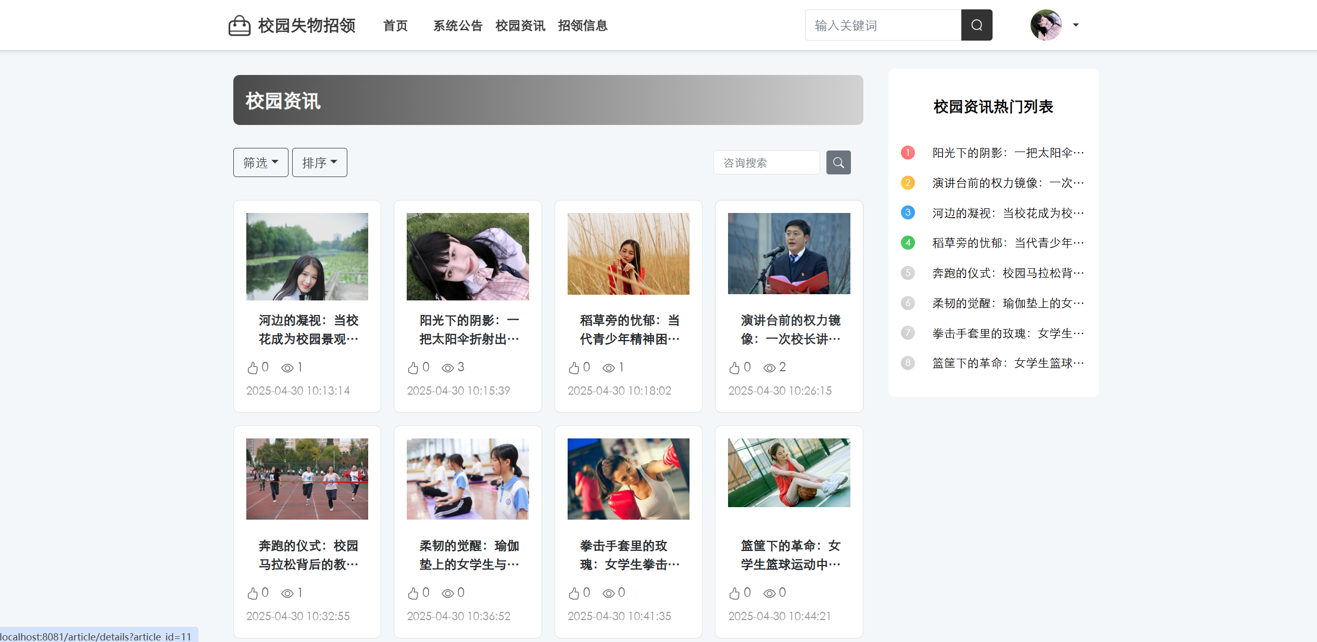The image size is (1317, 642).
Task: Focus the 咨询搜索 input box
Action: (x=766, y=162)
